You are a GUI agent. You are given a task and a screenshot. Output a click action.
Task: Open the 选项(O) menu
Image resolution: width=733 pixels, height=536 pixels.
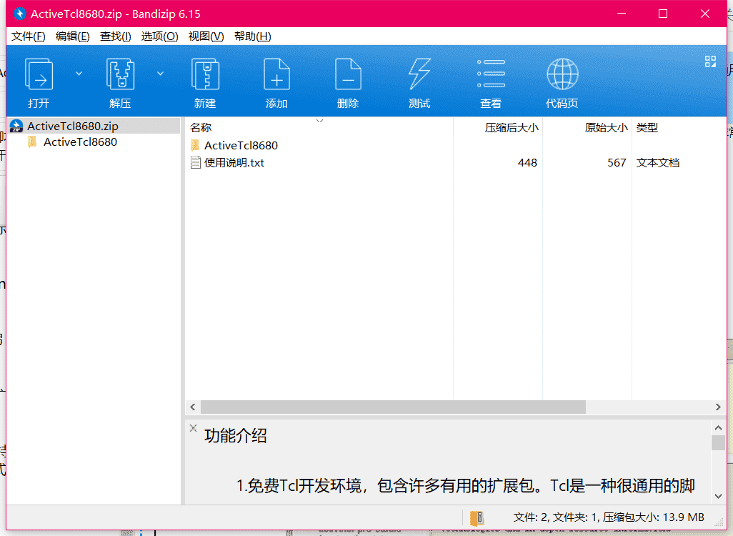(159, 36)
